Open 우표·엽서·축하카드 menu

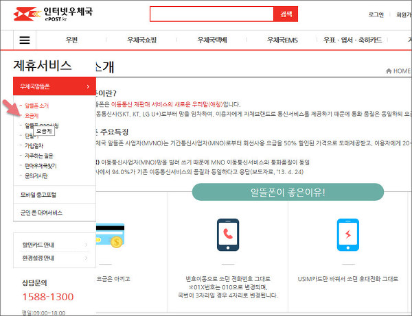[x=361, y=40]
